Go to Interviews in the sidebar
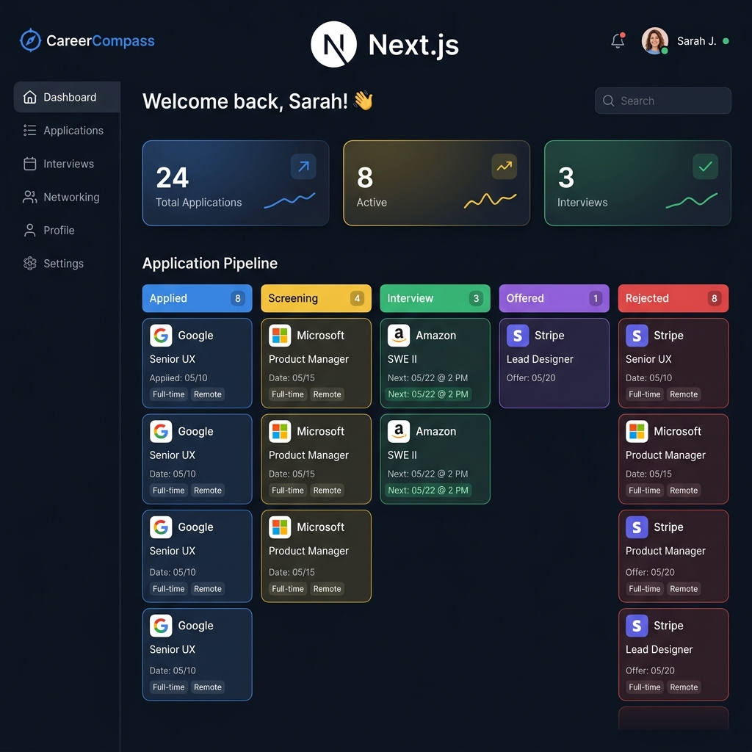The height and width of the screenshot is (752, 752). pyautogui.click(x=67, y=164)
